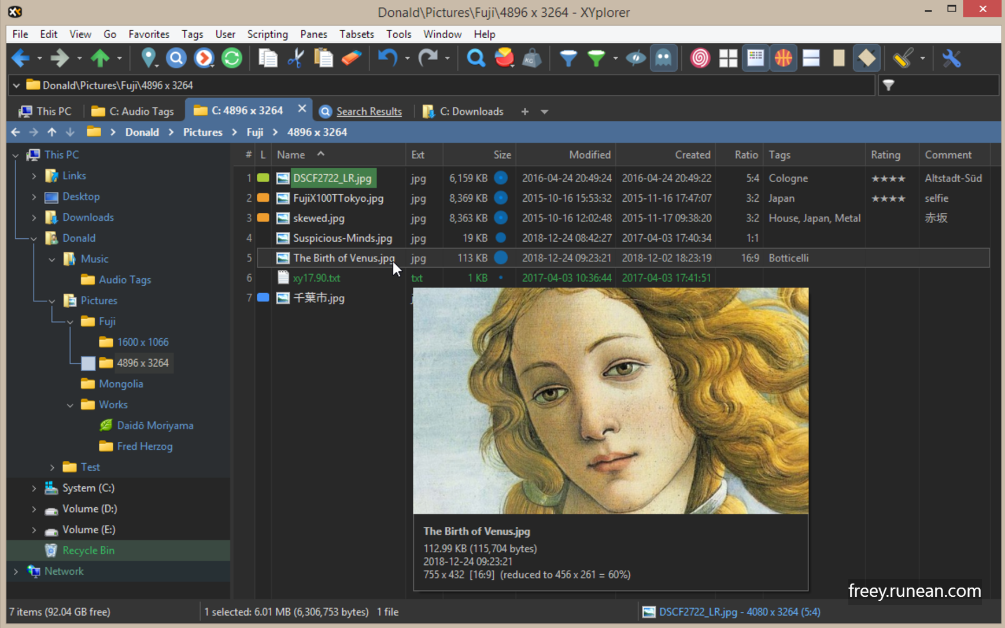Click the blue magnifier Quick Search icon
The width and height of the screenshot is (1005, 628).
[476, 58]
